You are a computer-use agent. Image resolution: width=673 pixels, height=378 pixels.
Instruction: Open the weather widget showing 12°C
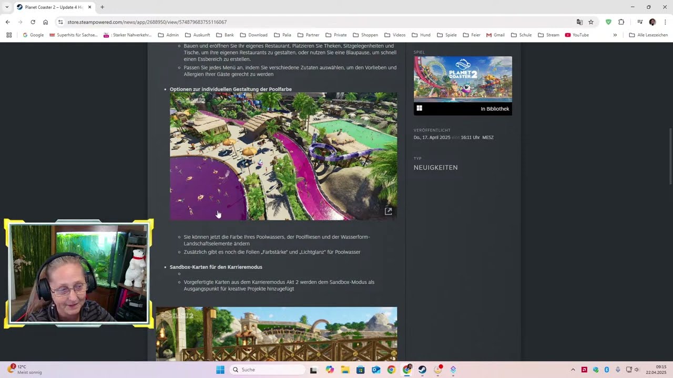(24, 370)
